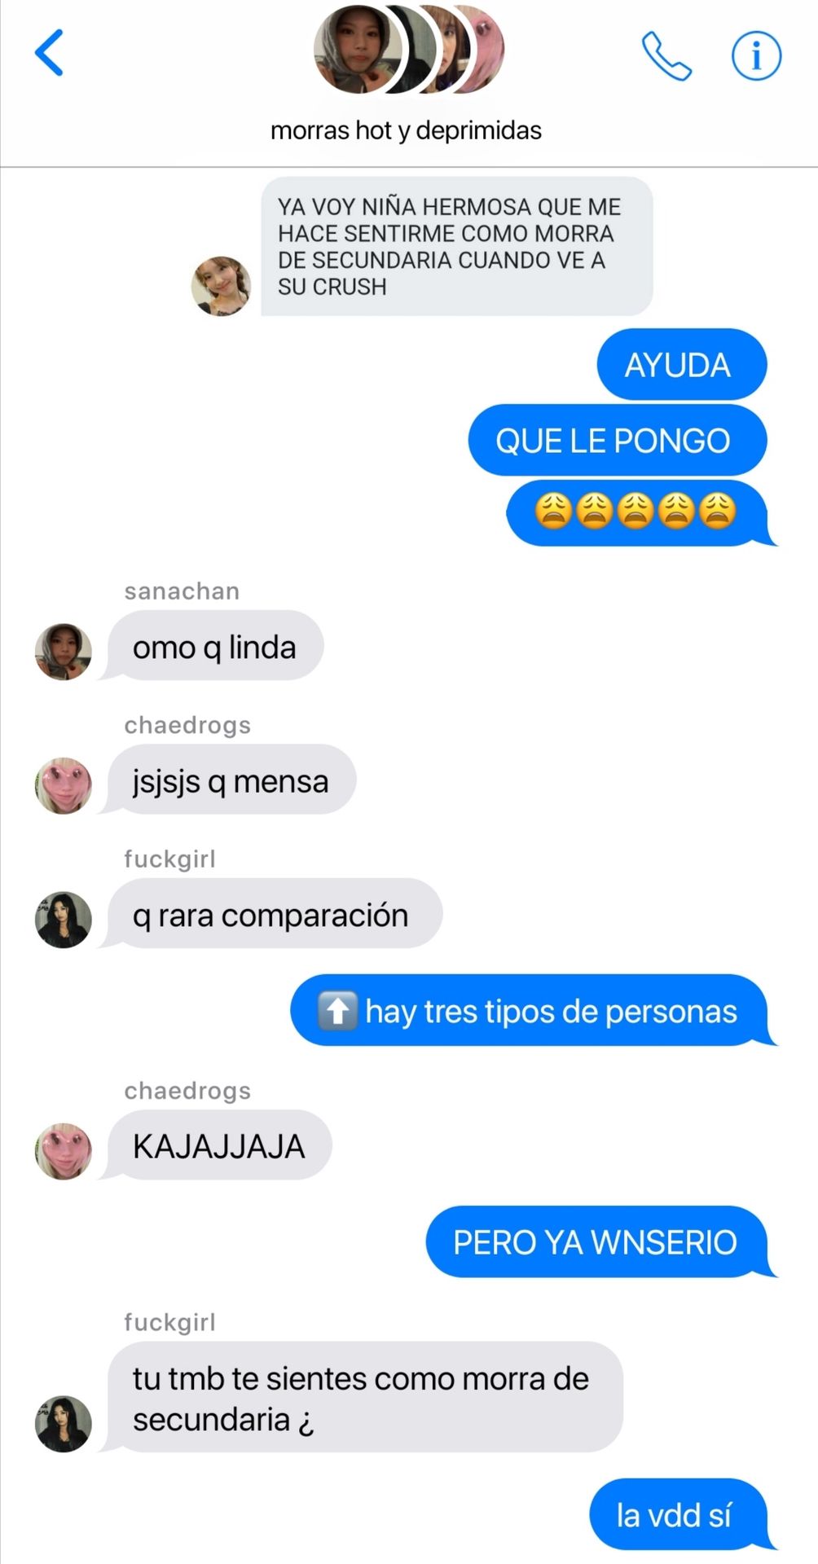
Task: Open the group name 'morras hot y deprimidas'
Action: point(406,130)
